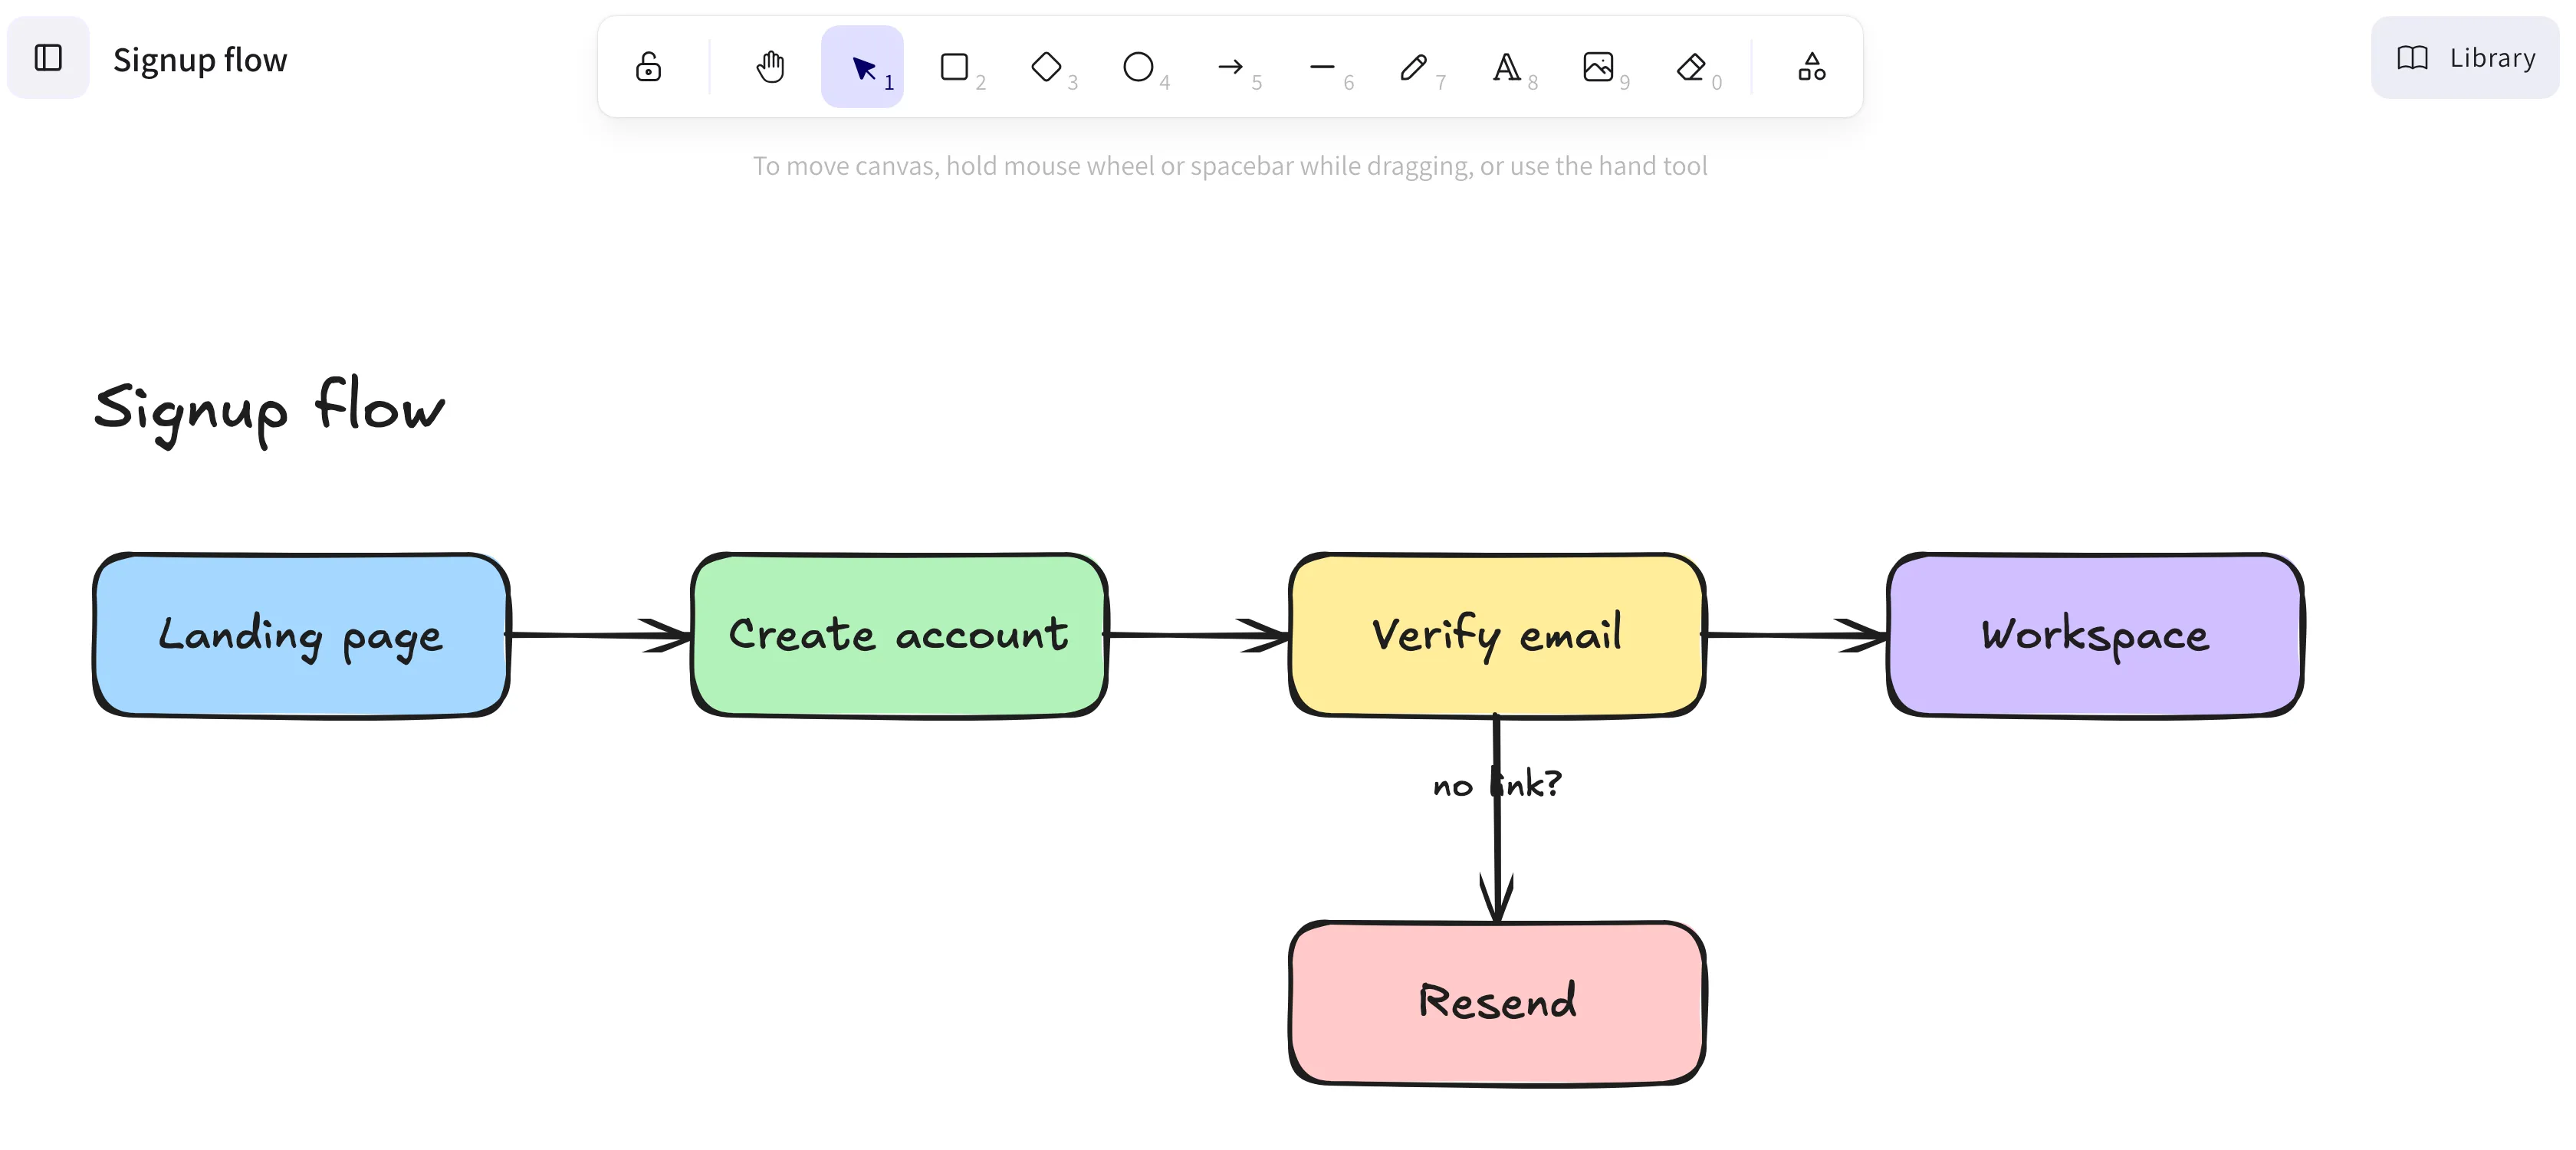Select the Signup flow heading on canvas

[269, 410]
